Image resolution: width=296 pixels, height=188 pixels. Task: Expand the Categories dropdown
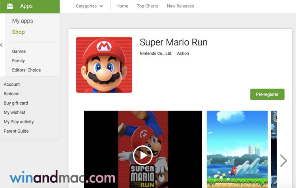pyautogui.click(x=89, y=6)
